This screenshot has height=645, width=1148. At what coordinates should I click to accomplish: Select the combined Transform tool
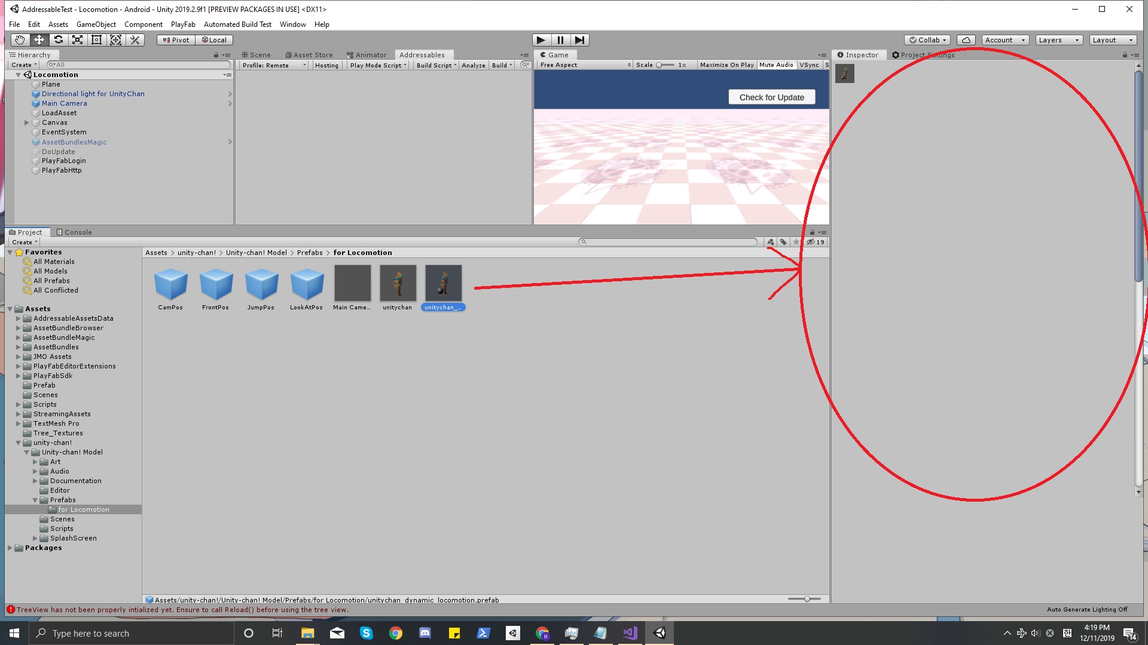115,40
